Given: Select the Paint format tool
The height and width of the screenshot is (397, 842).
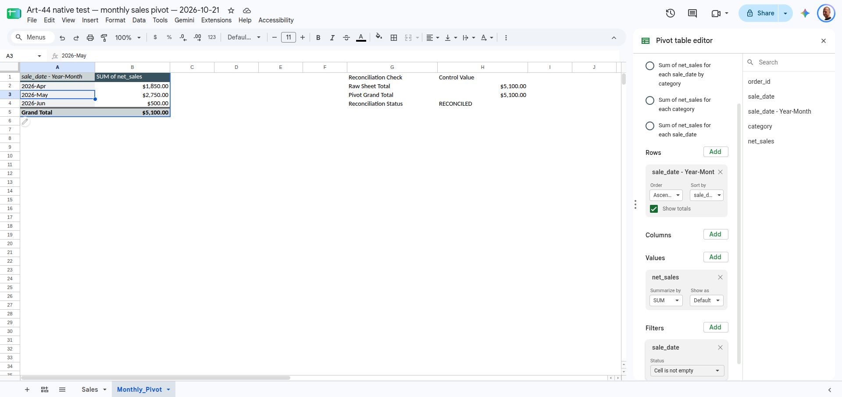Looking at the screenshot, I should (x=104, y=38).
